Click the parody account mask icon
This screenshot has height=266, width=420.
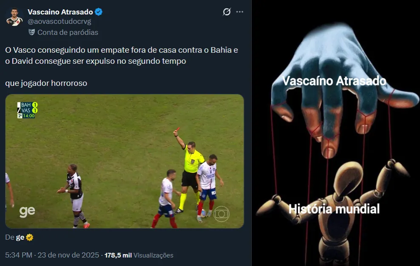coord(31,32)
